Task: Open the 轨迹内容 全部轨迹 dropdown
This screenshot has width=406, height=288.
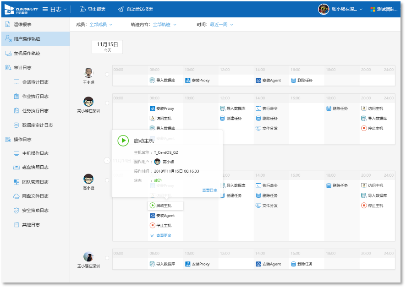Action: coord(165,24)
